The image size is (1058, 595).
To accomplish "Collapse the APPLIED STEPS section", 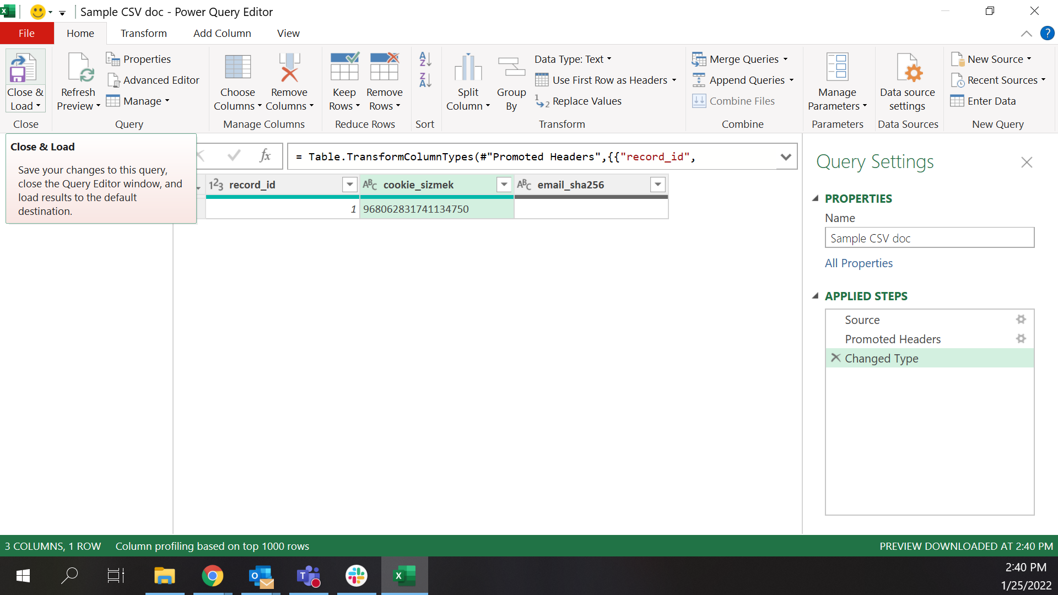I will click(816, 296).
